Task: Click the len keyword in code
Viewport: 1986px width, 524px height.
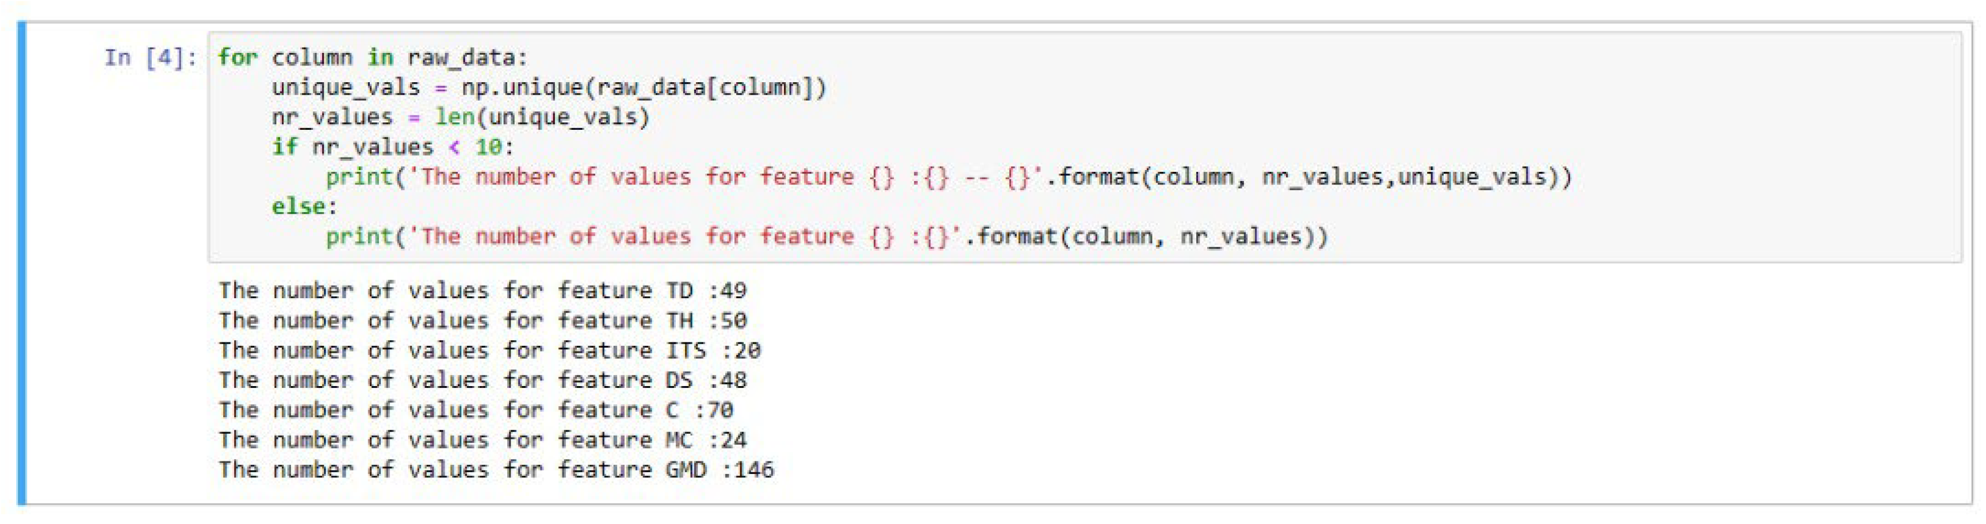Action: point(454,117)
